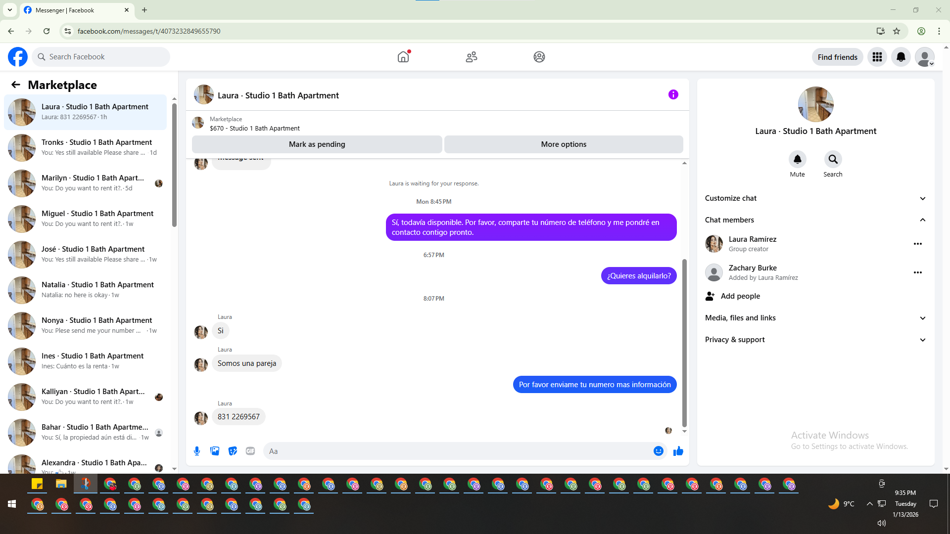Send a thumbs-up like
Viewport: 950px width, 534px height.
pyautogui.click(x=678, y=451)
